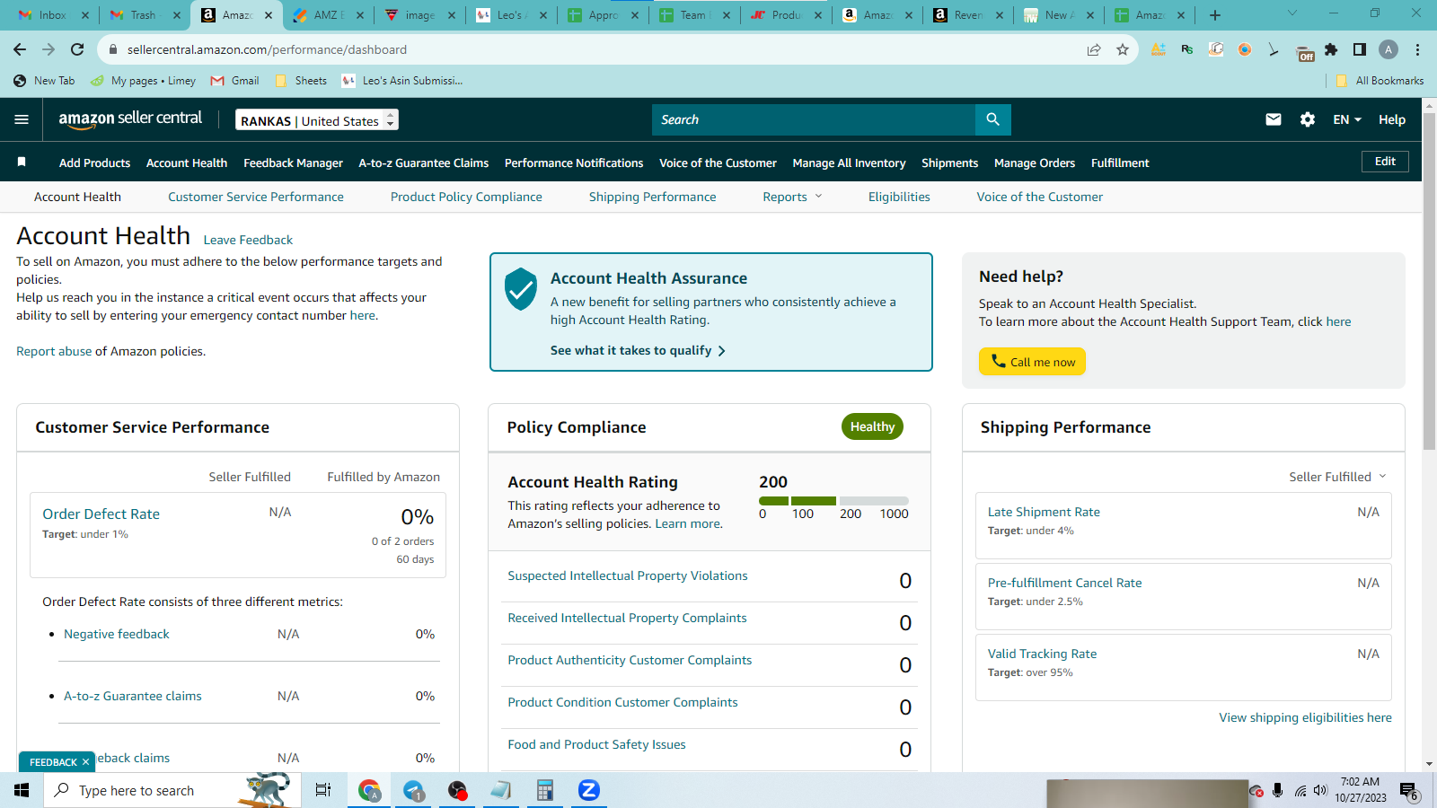Open Chrome's three-dot menu
The image size is (1437, 808).
1417,49
